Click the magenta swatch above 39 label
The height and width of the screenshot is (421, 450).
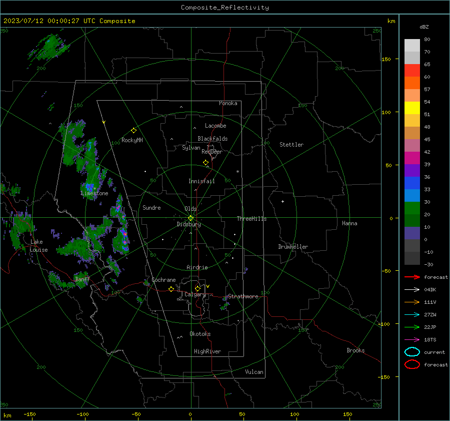pos(412,158)
